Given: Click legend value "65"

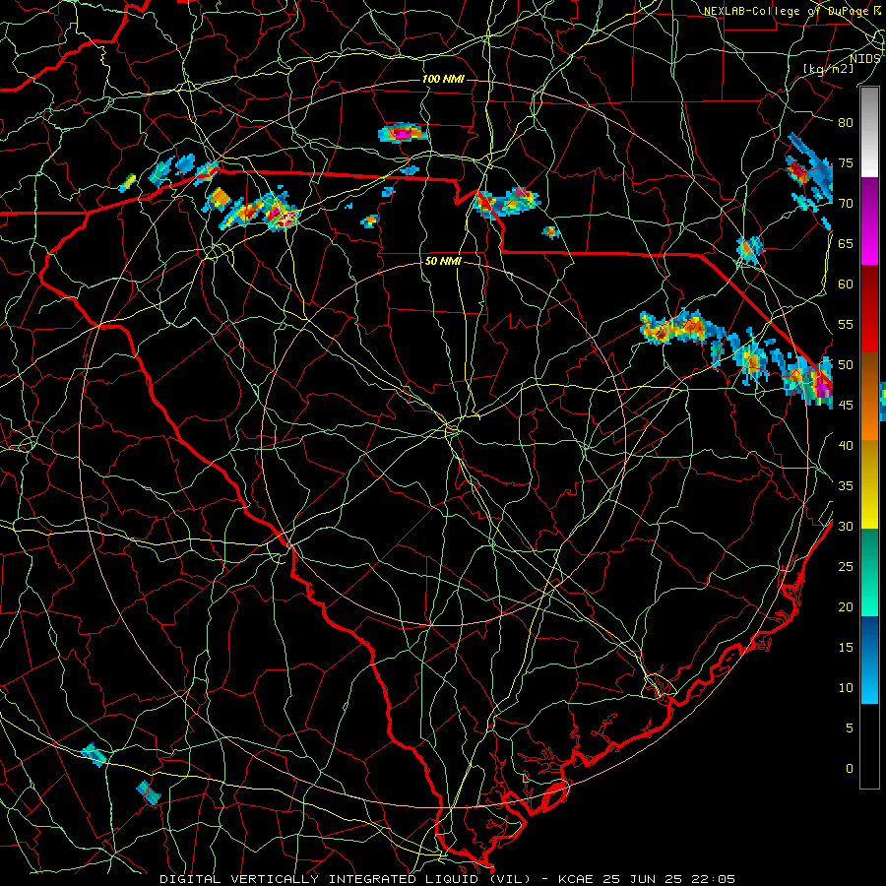Looking at the screenshot, I should pos(846,243).
